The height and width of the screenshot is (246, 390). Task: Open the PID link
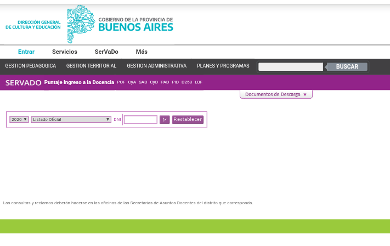pos(176,82)
